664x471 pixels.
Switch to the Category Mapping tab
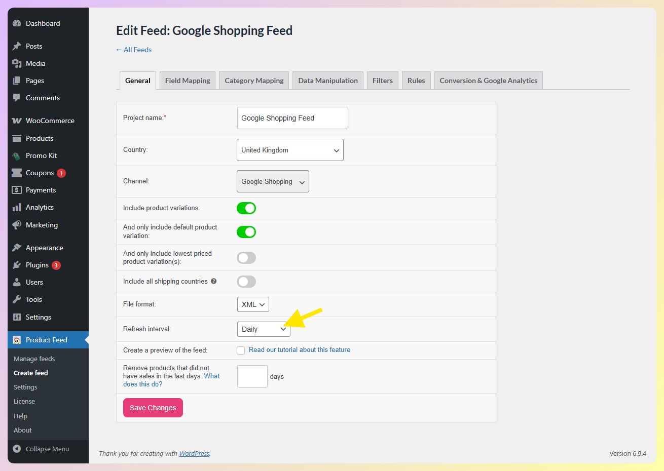pyautogui.click(x=253, y=80)
